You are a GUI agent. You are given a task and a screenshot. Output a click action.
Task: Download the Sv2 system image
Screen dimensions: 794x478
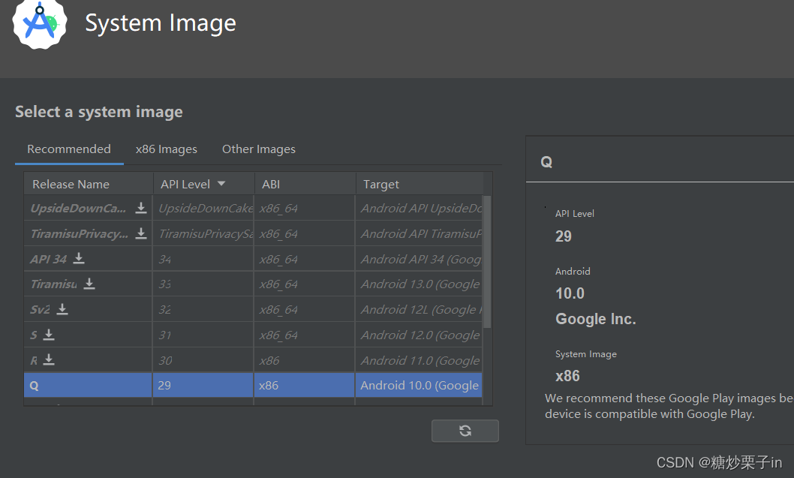point(62,309)
